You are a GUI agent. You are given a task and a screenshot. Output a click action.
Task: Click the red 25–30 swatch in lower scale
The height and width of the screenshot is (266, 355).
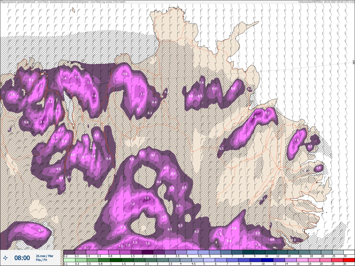349,260
